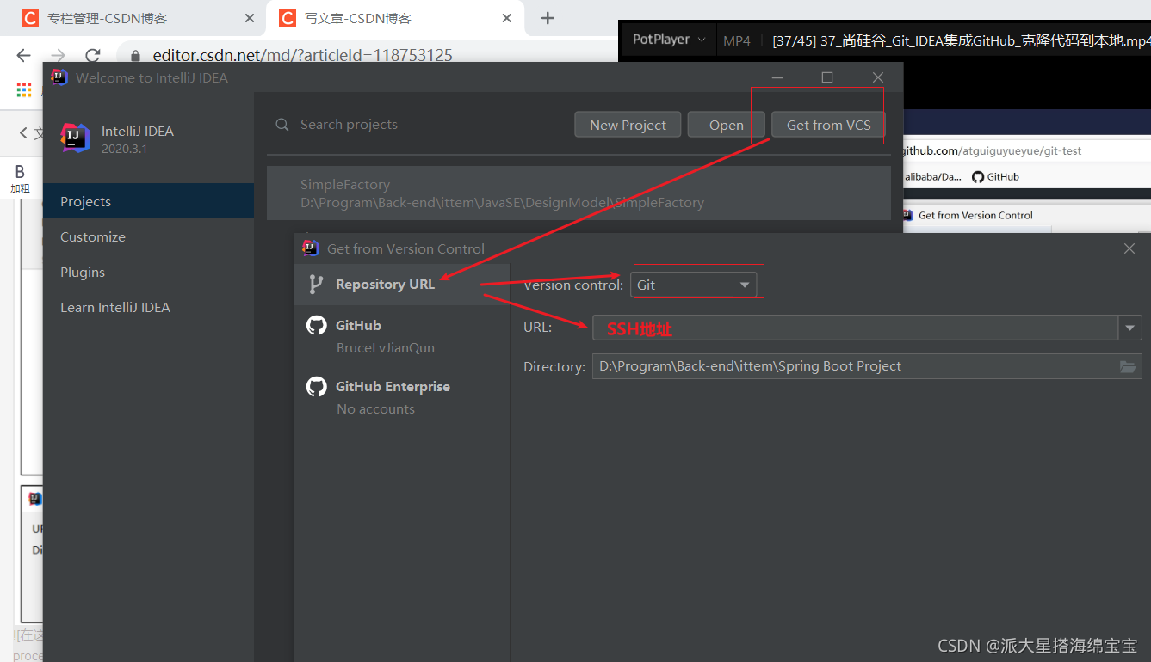
Task: Select the Projects tab in sidebar
Action: (148, 201)
